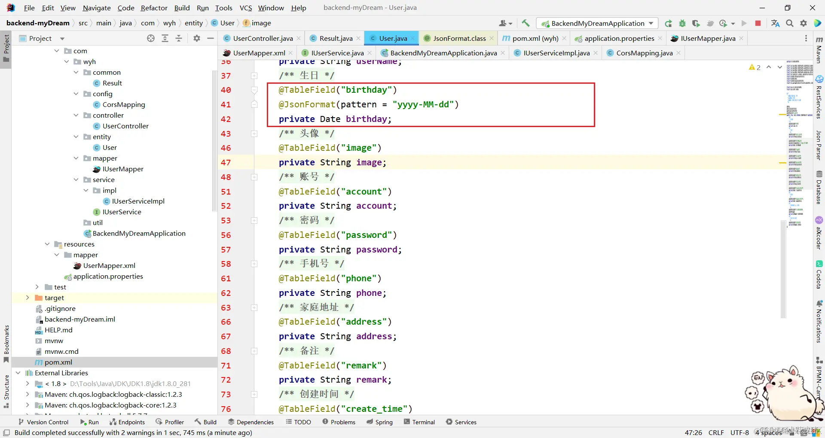
Task: Expand the target folder in the project tree
Action: [27, 298]
